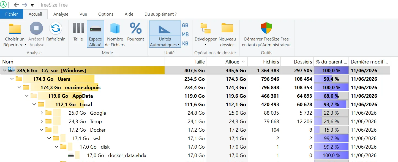The width and height of the screenshot is (398, 162).
Task: Click the disk folder icon
Action: [63, 147]
